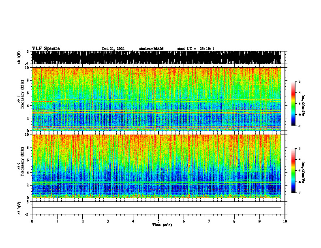Screen dimensions: 321x248
Task: Click the ch.1 voltage waveform panel
Action: pyautogui.click(x=156, y=58)
